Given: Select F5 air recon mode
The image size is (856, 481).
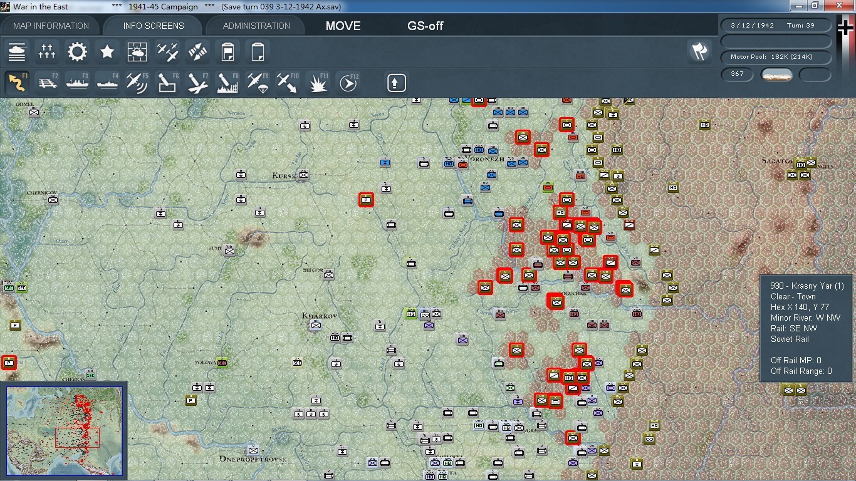Looking at the screenshot, I should 137,83.
